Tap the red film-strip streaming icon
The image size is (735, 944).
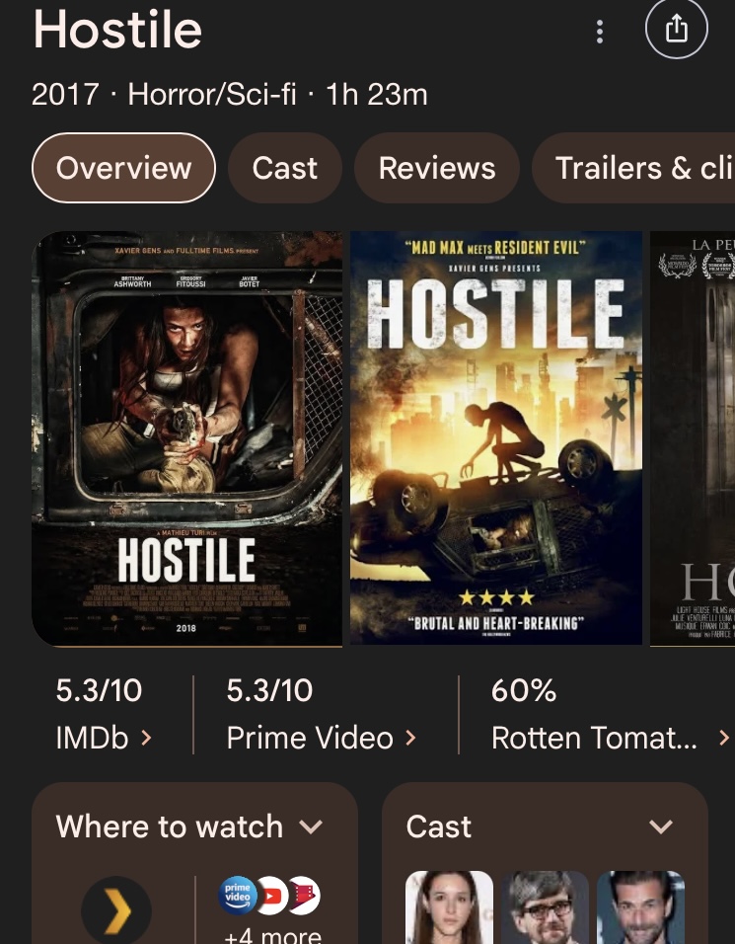pyautogui.click(x=304, y=896)
